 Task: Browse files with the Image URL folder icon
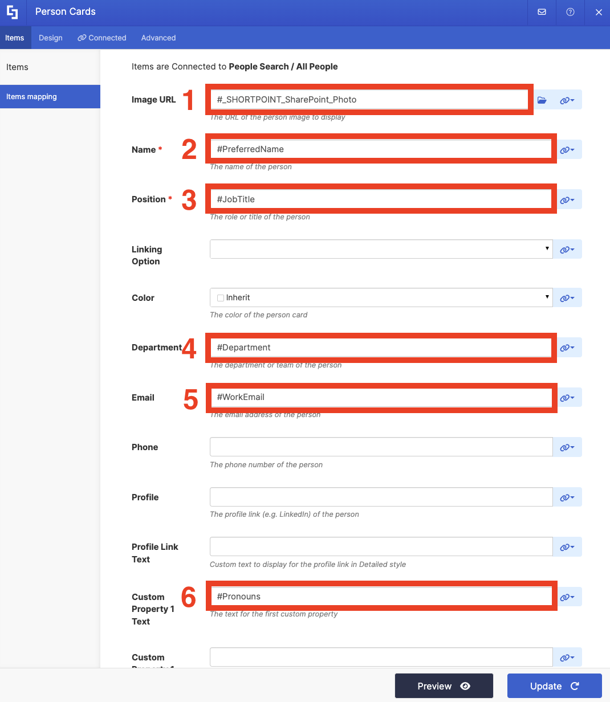pyautogui.click(x=542, y=100)
